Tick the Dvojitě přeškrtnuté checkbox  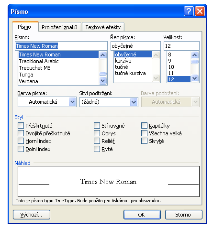pos(21,133)
